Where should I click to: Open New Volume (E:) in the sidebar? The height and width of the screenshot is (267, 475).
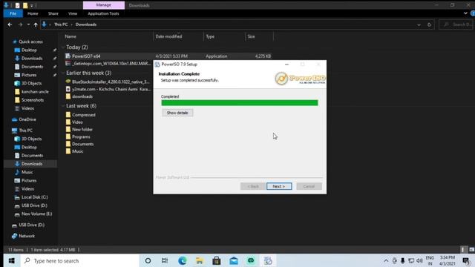(36, 214)
